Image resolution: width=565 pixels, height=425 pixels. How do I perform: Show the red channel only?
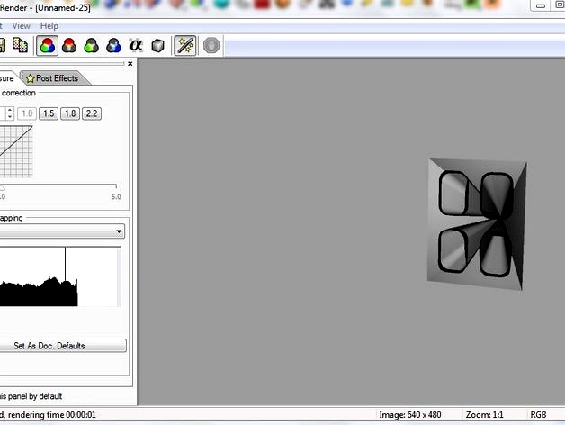[x=69, y=45]
